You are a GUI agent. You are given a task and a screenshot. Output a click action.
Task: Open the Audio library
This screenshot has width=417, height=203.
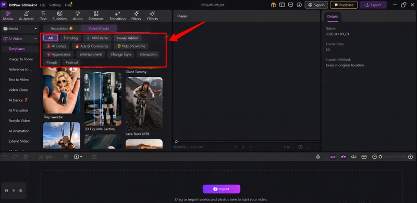78,16
